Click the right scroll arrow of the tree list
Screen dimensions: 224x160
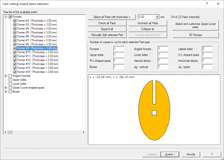(x=84, y=132)
